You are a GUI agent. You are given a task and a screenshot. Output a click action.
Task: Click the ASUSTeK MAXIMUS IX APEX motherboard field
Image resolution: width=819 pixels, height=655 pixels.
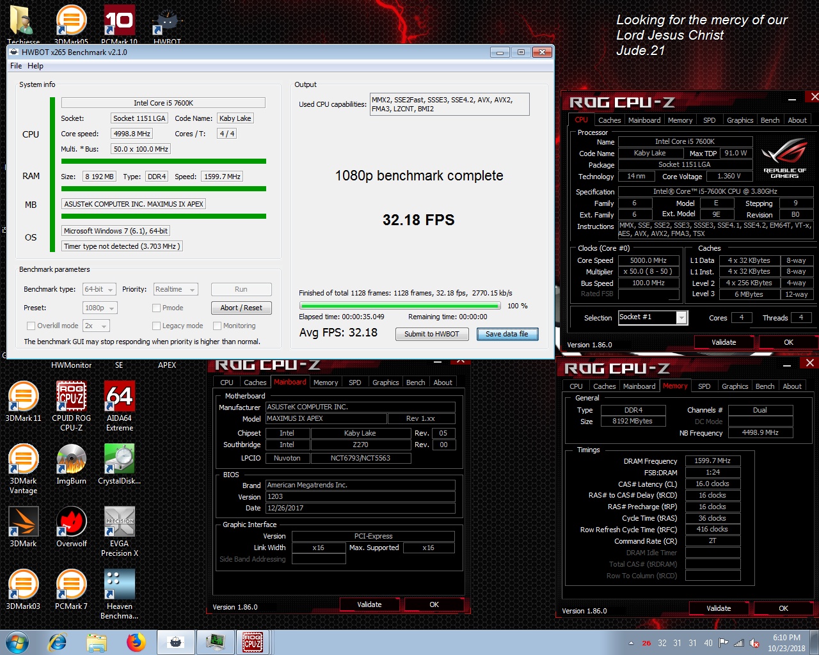(134, 204)
